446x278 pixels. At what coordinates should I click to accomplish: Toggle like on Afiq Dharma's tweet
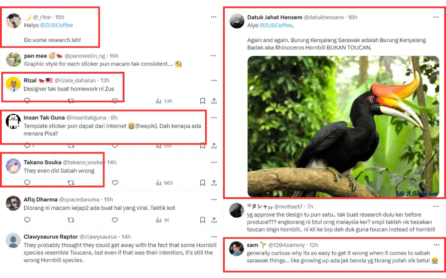[115, 220]
